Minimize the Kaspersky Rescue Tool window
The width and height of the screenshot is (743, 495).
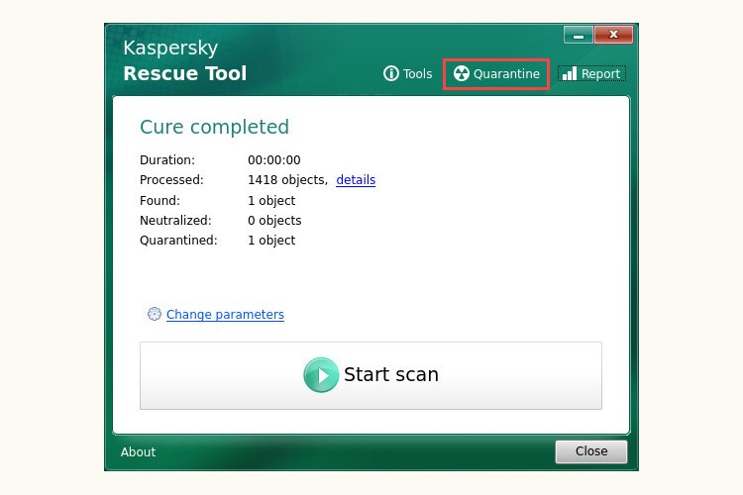(x=579, y=35)
